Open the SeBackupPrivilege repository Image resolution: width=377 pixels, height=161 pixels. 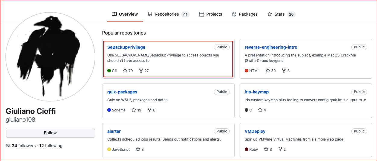[126, 47]
